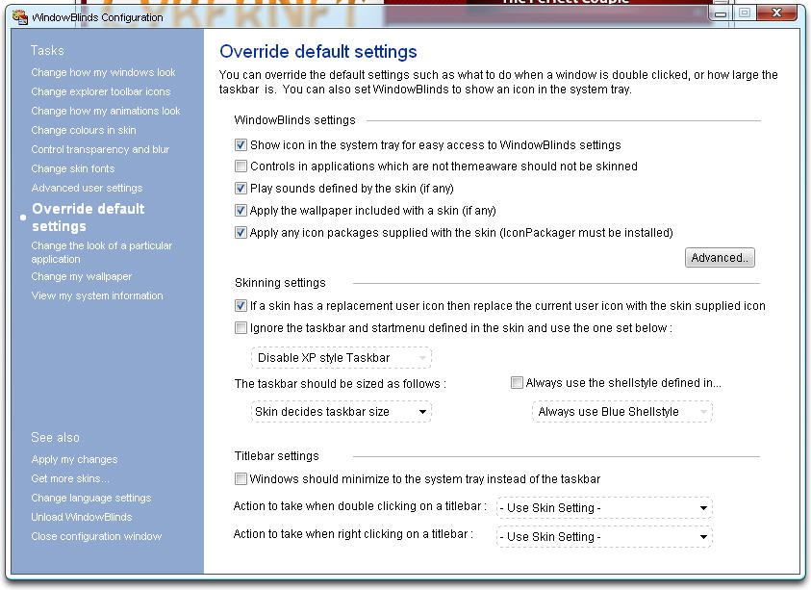The width and height of the screenshot is (811, 590).
Task: Open Advanced user settings
Action: (x=87, y=188)
